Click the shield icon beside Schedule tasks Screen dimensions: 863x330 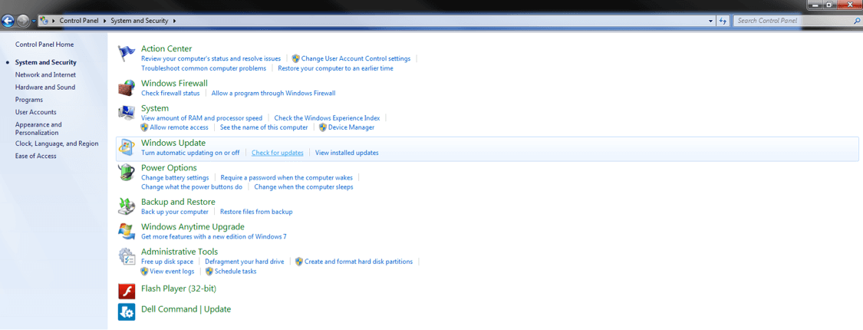(x=209, y=272)
